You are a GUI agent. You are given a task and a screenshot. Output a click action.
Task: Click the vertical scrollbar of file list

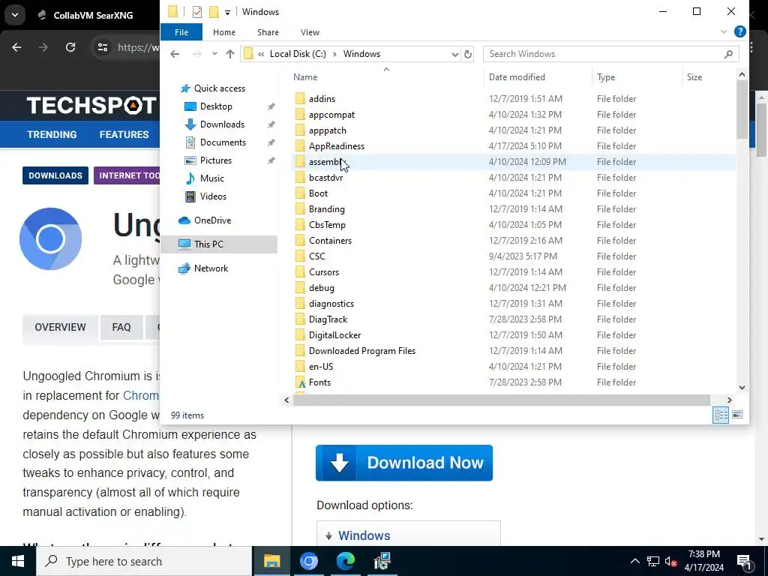coord(742,109)
